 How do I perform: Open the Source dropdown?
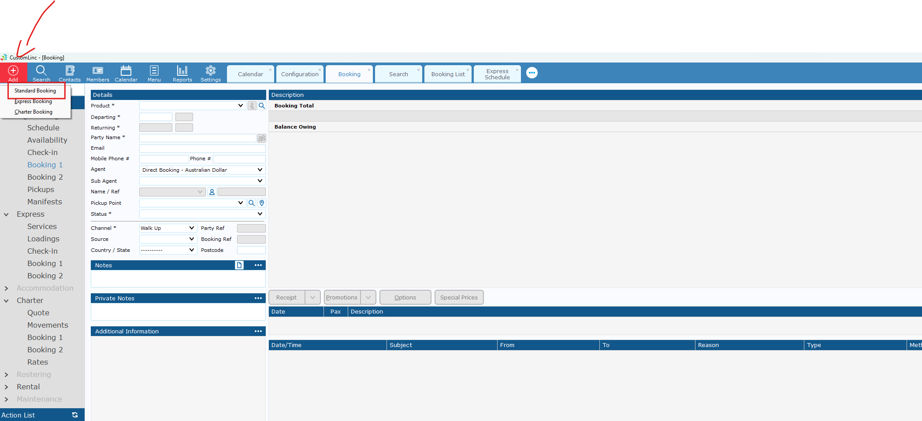tap(192, 239)
